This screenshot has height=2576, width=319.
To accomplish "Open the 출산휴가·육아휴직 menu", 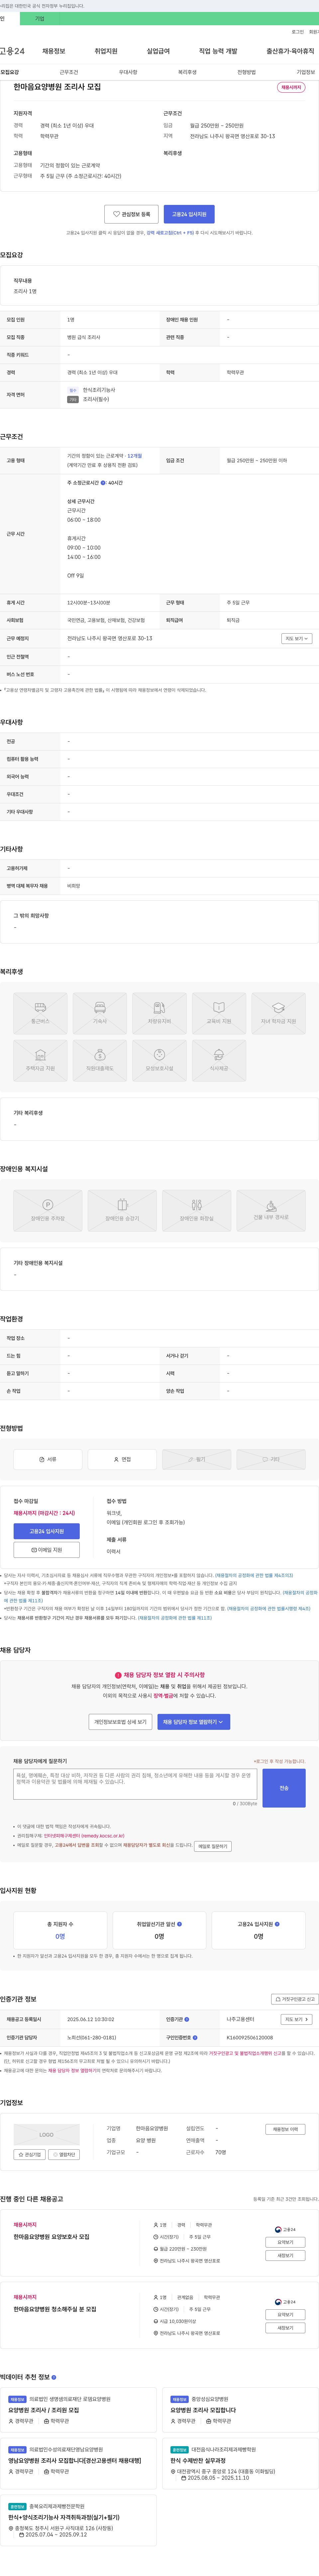I will click(x=290, y=51).
